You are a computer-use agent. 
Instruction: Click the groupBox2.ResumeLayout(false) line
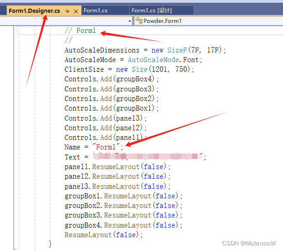tap(123, 206)
